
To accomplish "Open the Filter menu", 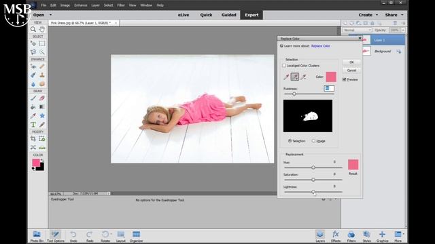I will pyautogui.click(x=121, y=5).
